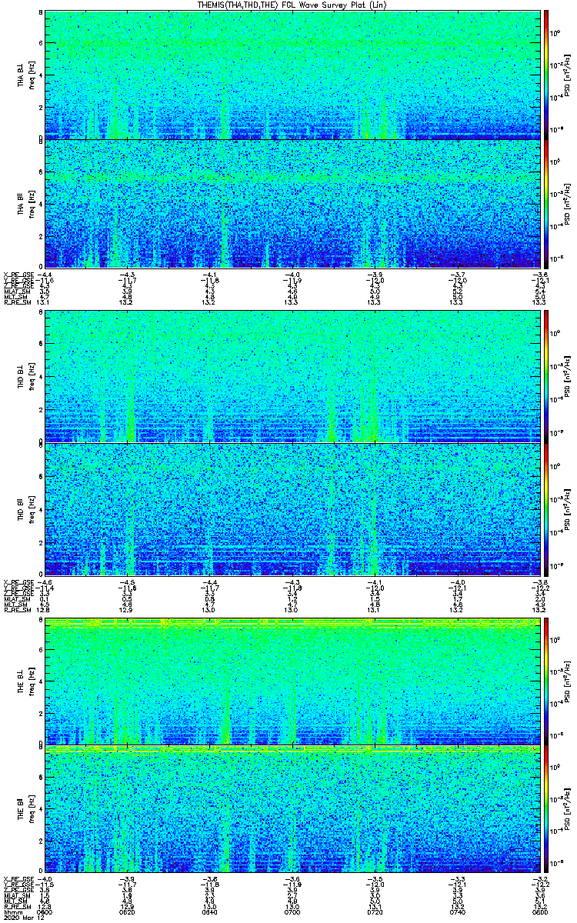This screenshot has height=923, width=577.
Task: Click the PSD color bar beside THA B-parallel
Action: click(547, 204)
